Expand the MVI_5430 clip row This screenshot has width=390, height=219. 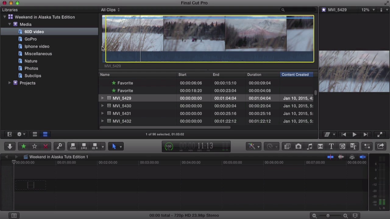tap(102, 106)
